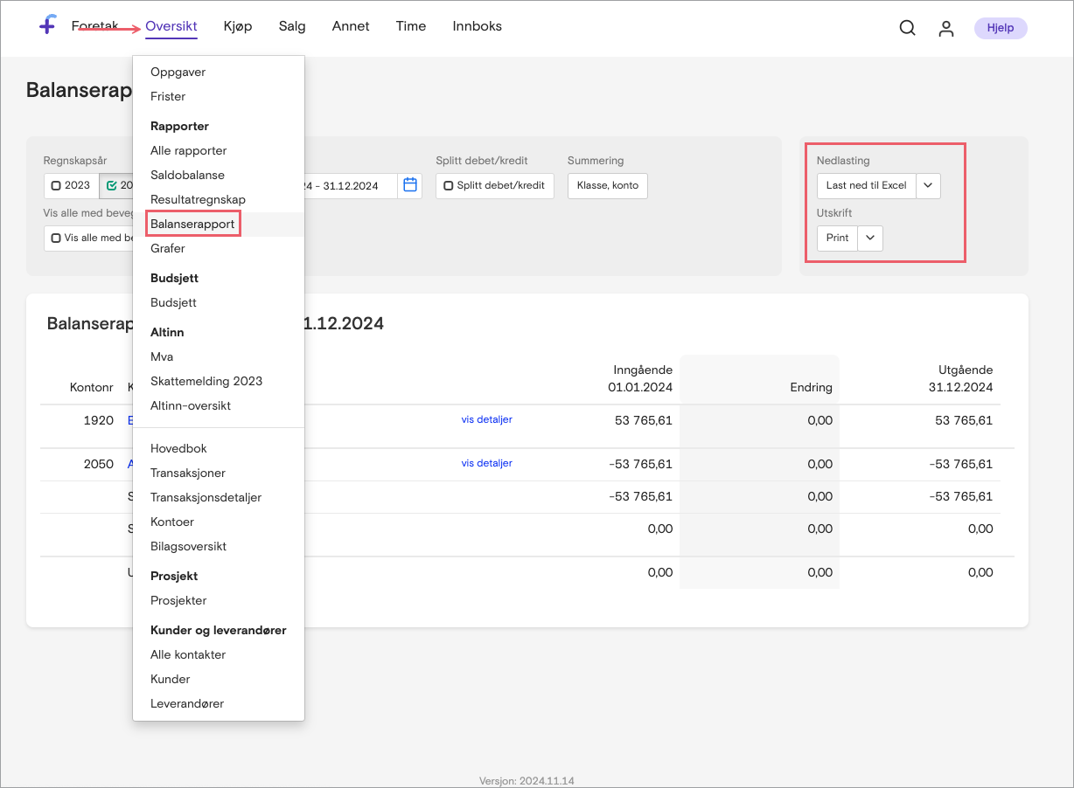Open the Innboks menu
The width and height of the screenshot is (1074, 788).
tap(478, 26)
